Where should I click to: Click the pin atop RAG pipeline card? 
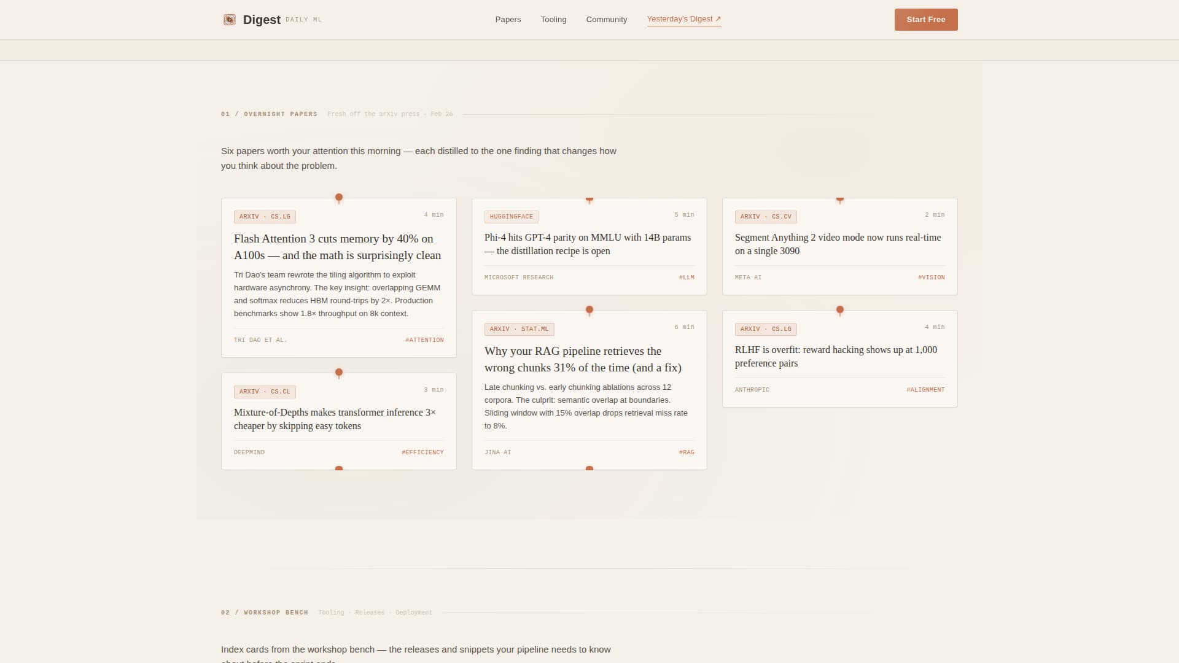(x=589, y=310)
